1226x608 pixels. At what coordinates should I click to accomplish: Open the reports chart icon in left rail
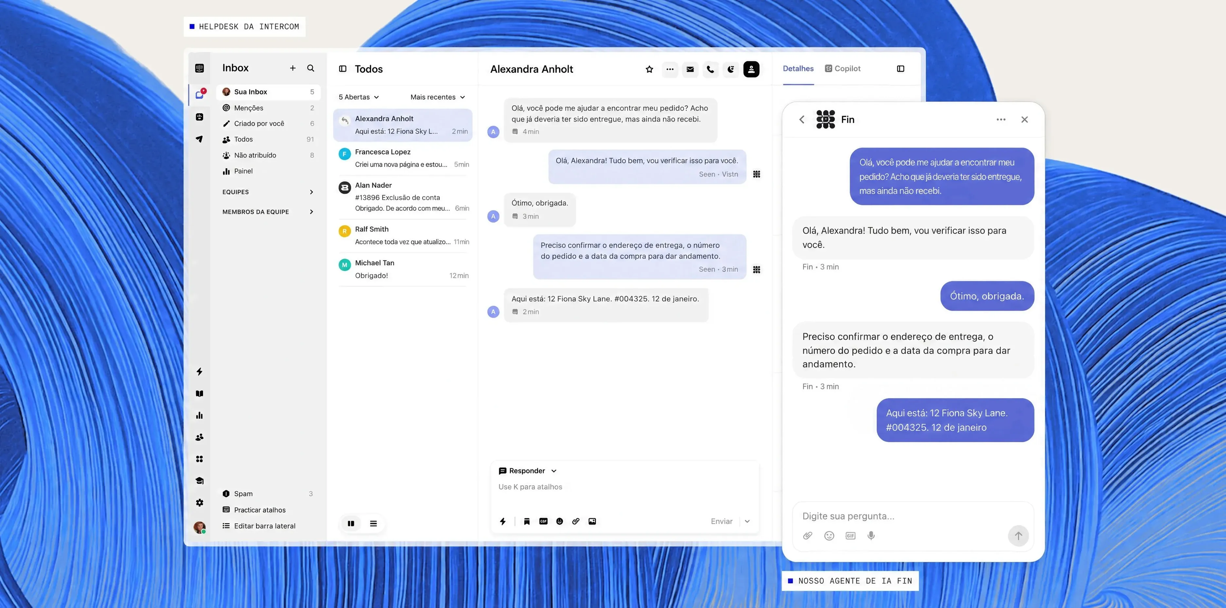(x=199, y=415)
